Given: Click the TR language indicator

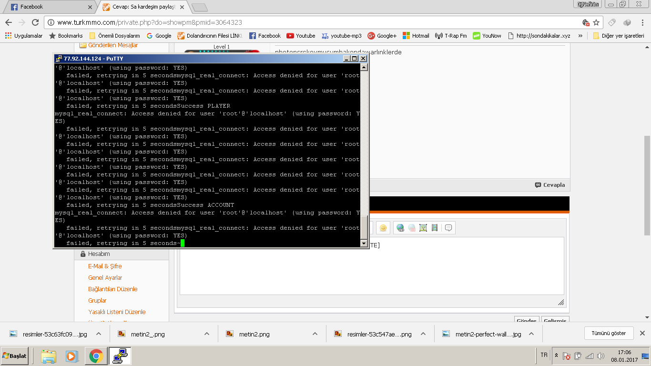Looking at the screenshot, I should click(544, 355).
